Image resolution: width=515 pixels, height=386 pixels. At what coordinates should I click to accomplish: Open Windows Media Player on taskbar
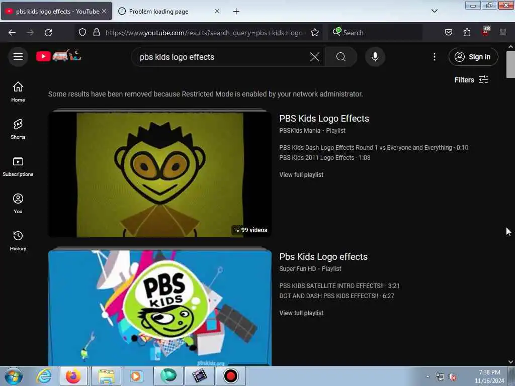click(137, 376)
